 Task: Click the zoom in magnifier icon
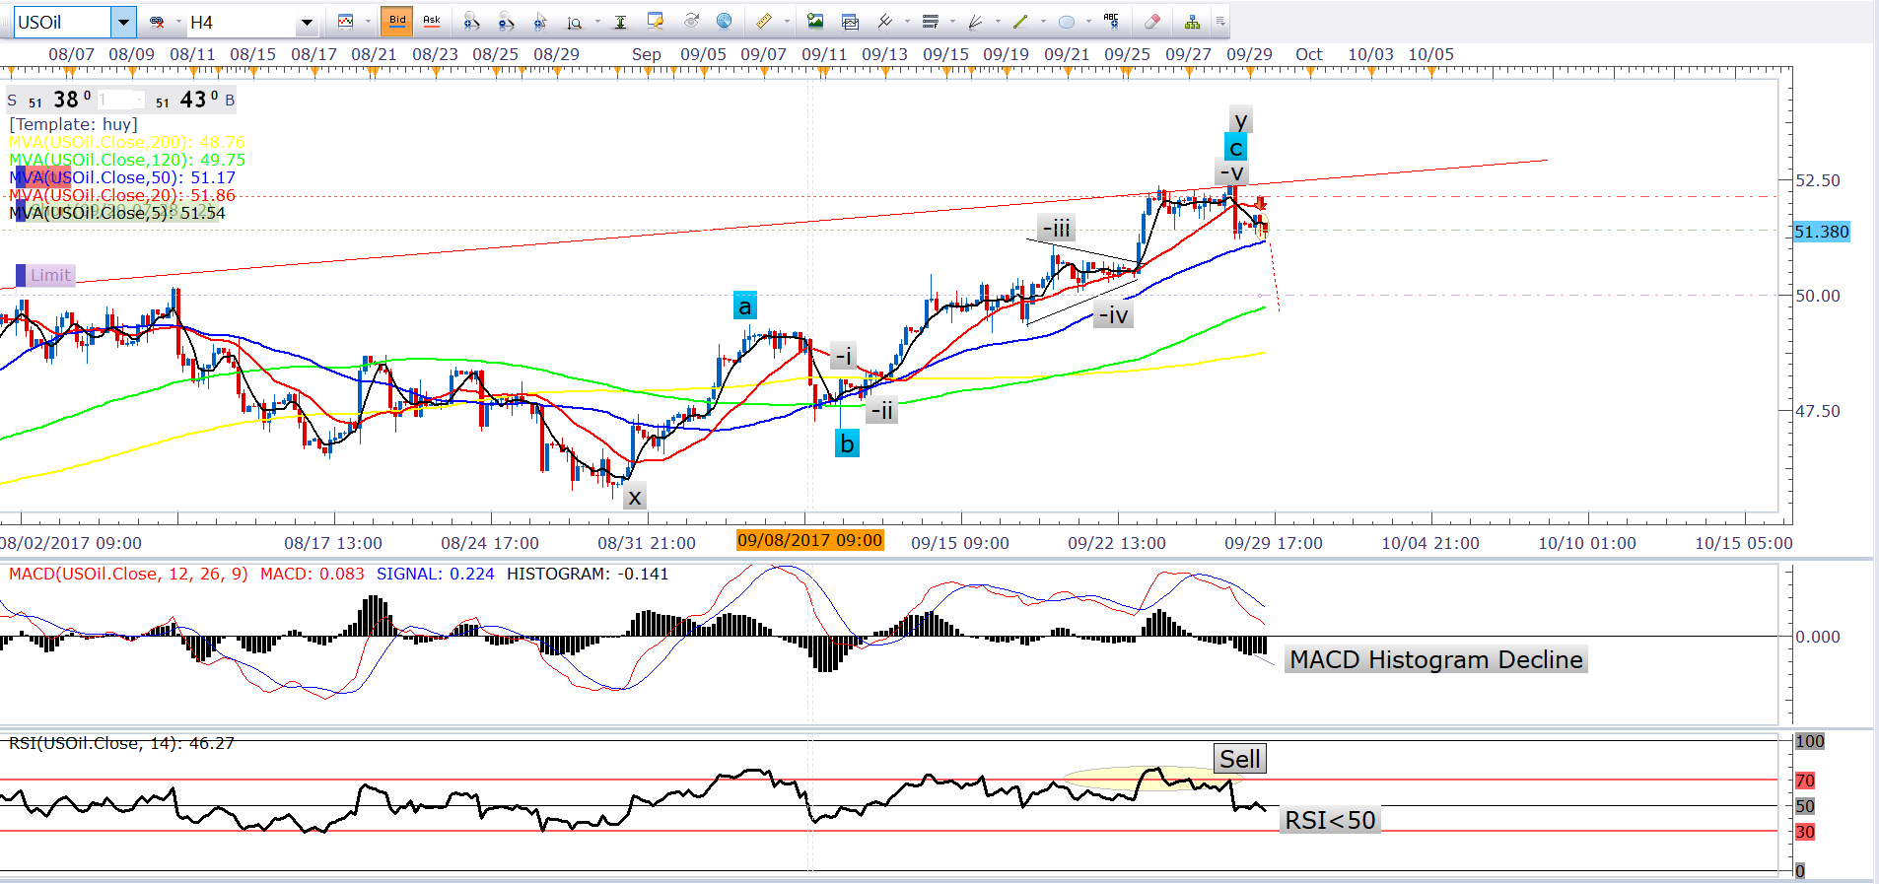[x=471, y=21]
